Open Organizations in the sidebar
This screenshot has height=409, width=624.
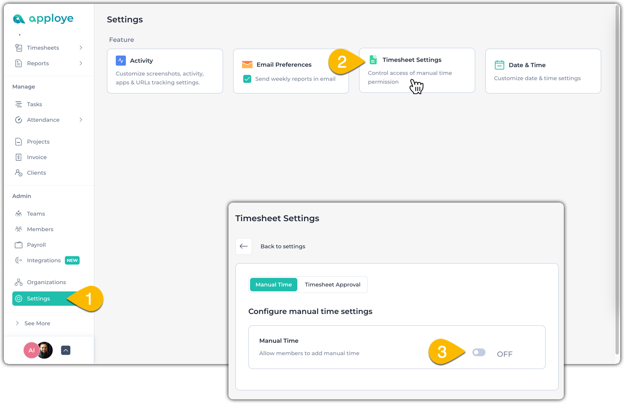[46, 282]
